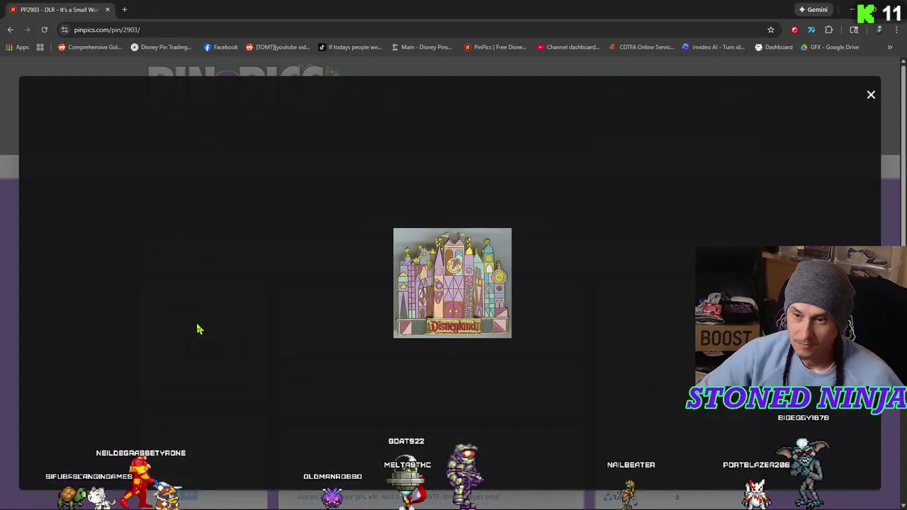907x510 pixels.
Task: Open site information icon in address bar
Action: click(64, 30)
